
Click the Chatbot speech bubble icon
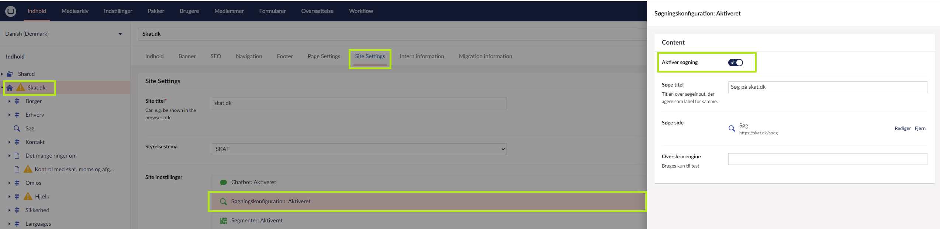[x=223, y=182]
